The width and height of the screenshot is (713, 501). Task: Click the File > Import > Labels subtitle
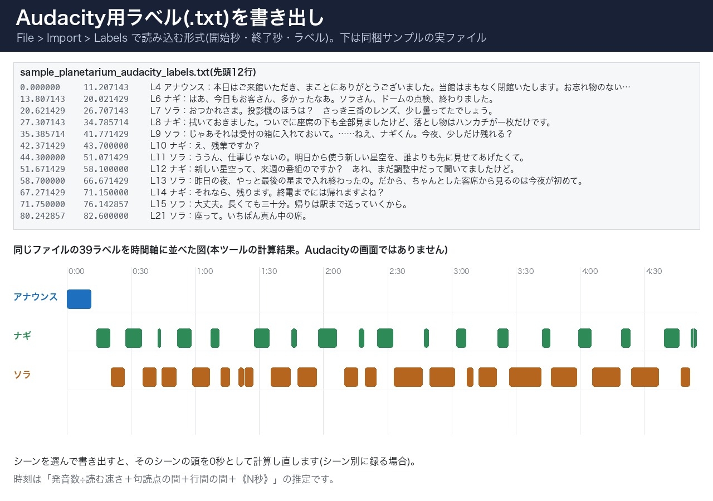[x=251, y=38]
